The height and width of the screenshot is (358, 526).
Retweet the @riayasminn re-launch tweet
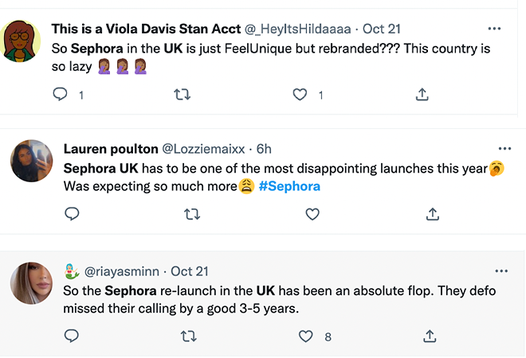click(x=189, y=337)
